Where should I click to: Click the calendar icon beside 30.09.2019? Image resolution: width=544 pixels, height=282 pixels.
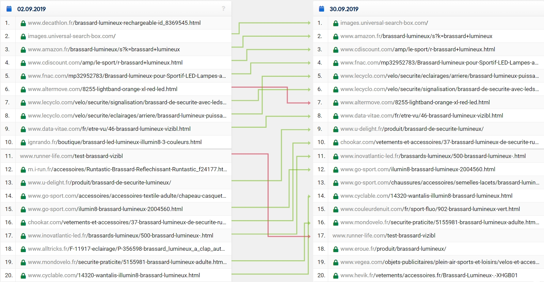pos(321,9)
